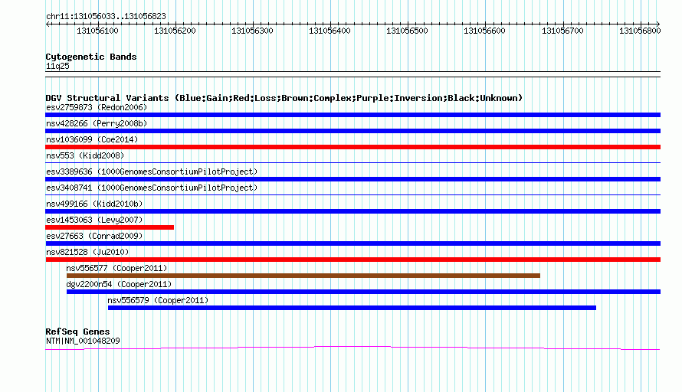The width and height of the screenshot is (682, 392).
Task: Click ruler position 131056600
Action: coord(484,31)
